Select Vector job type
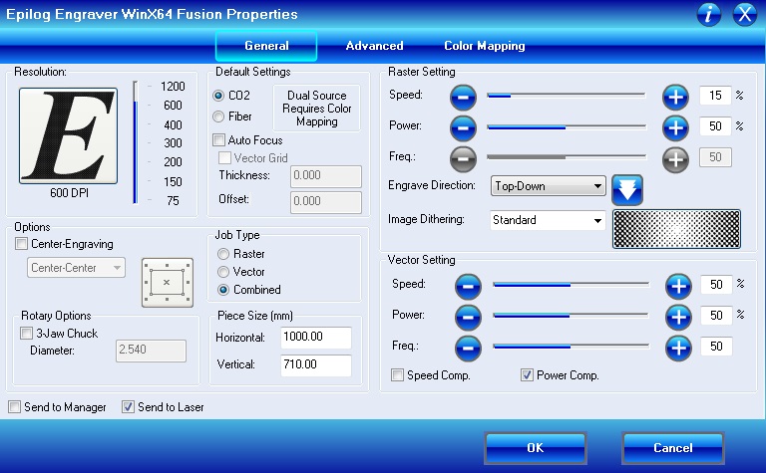 [223, 272]
